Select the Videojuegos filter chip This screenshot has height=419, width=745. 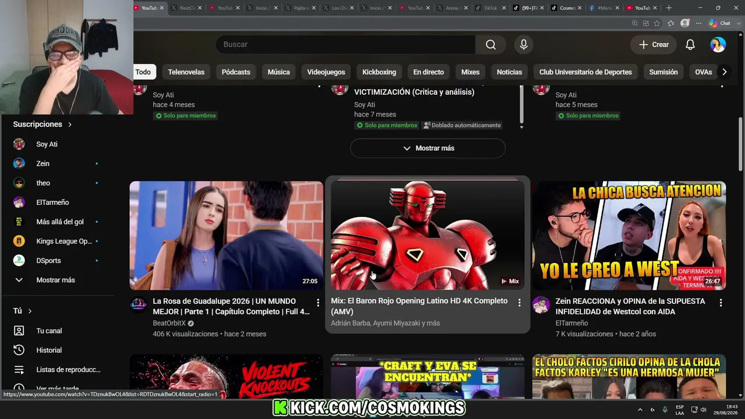pyautogui.click(x=326, y=72)
